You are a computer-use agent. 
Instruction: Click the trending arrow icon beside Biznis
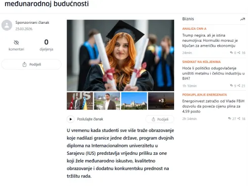243,19
